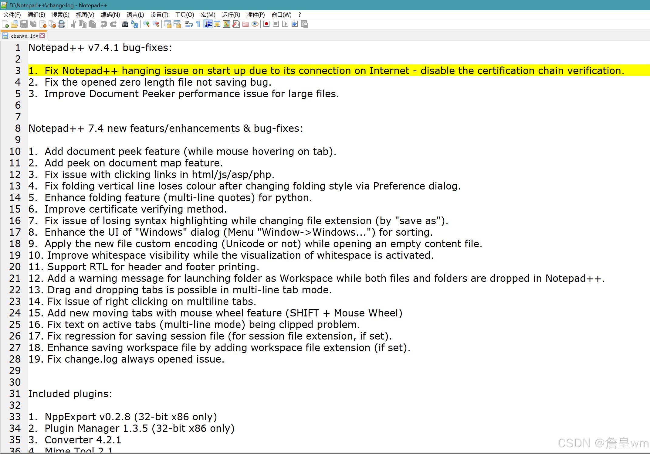Click the Cut scissors icon
Viewport: 650px width, 454px height.
pyautogui.click(x=73, y=24)
